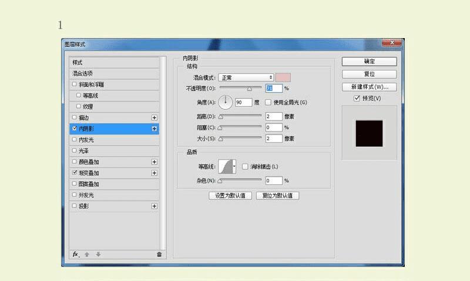470x281 pixels.
Task: Click the 杂色 slider handle
Action: pyautogui.click(x=220, y=181)
